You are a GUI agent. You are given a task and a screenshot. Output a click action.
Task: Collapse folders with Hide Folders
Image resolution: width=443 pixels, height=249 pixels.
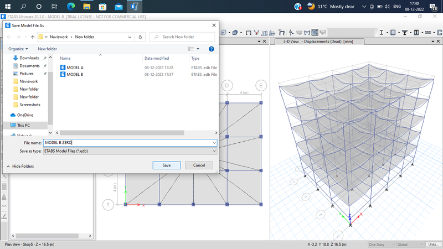(x=20, y=167)
